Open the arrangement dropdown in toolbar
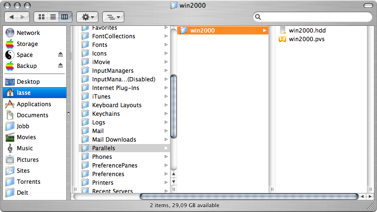 click(x=113, y=17)
